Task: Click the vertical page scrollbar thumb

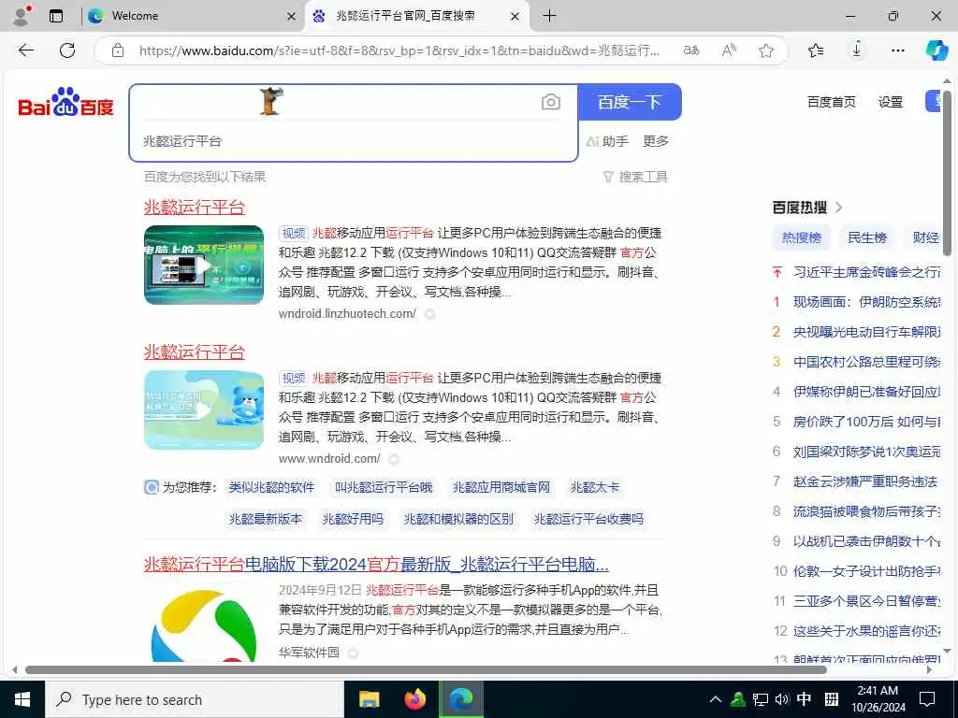Action: point(947,173)
